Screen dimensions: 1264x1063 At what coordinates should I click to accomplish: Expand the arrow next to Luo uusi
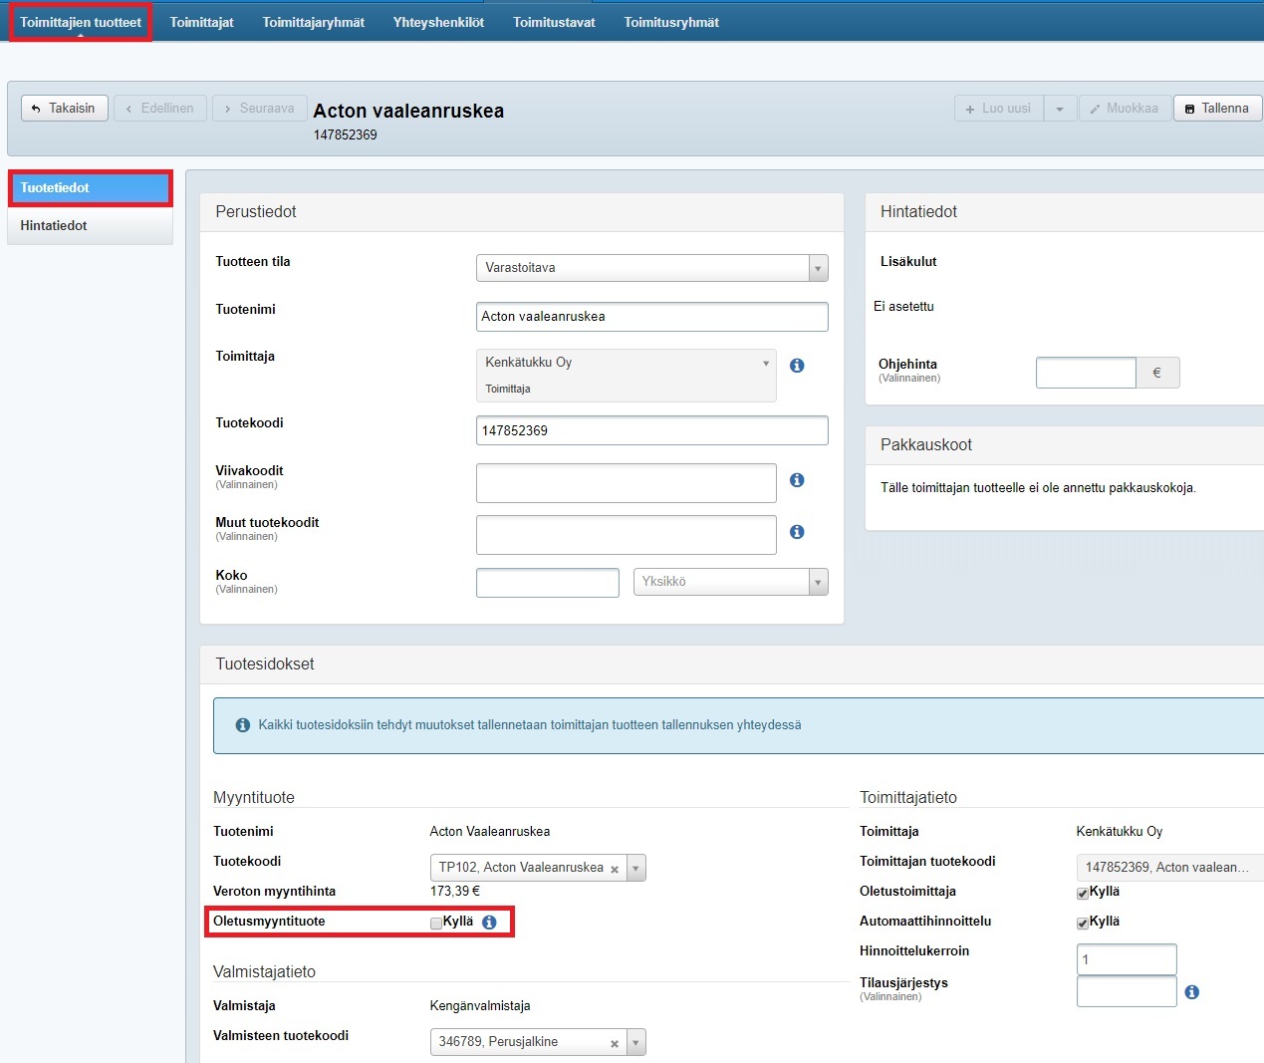point(1060,109)
